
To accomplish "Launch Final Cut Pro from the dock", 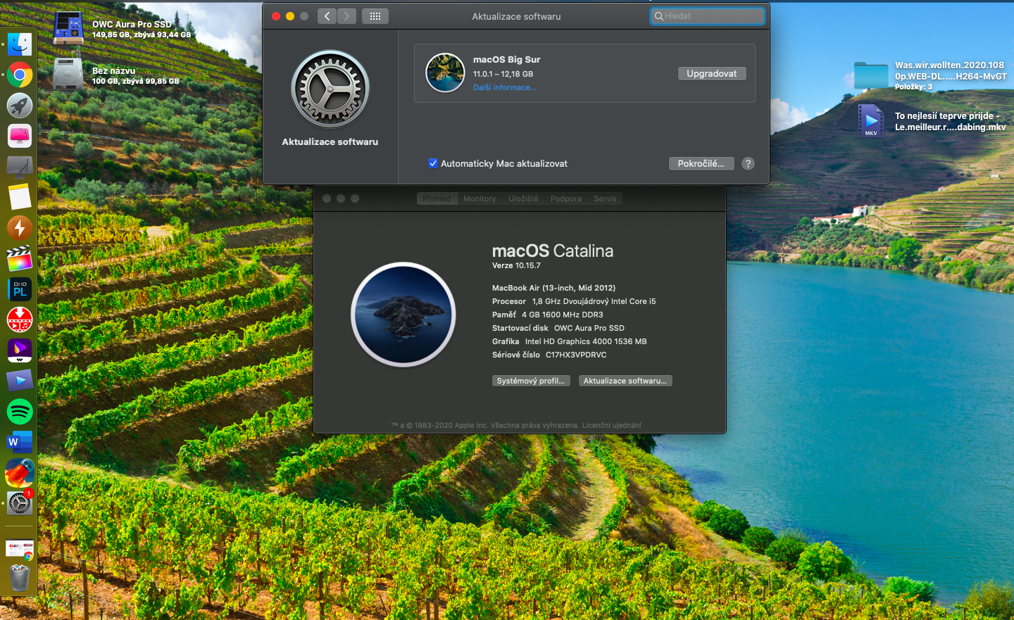I will tap(20, 258).
